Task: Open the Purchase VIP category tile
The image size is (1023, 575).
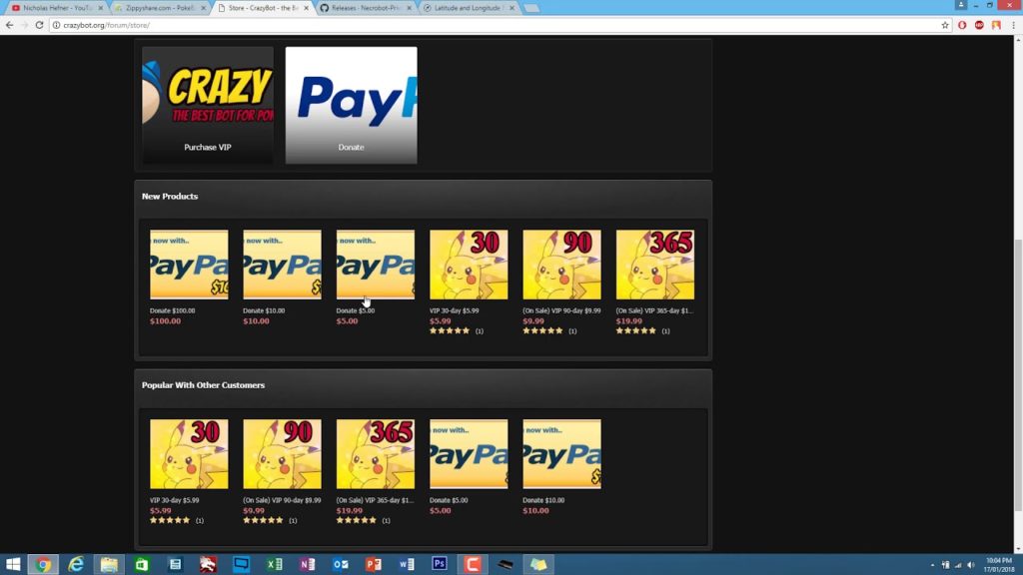Action: pyautogui.click(x=208, y=105)
